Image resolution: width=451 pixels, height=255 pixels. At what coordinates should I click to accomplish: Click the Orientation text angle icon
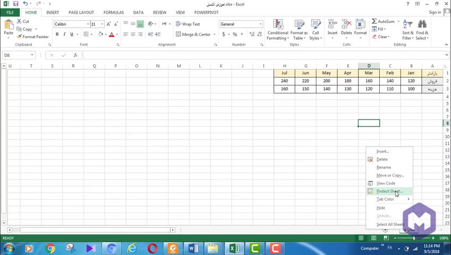[x=151, y=24]
